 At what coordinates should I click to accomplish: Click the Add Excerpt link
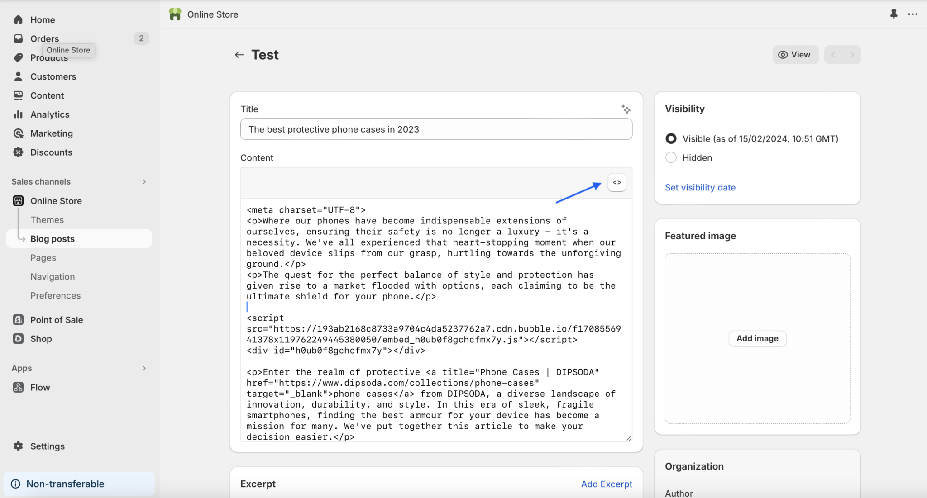[607, 484]
